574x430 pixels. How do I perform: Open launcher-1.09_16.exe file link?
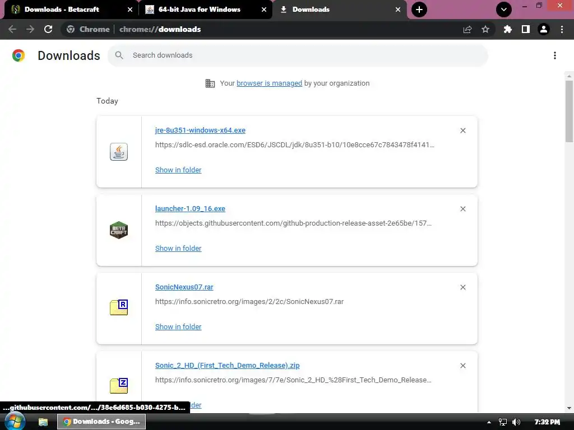[191, 209]
